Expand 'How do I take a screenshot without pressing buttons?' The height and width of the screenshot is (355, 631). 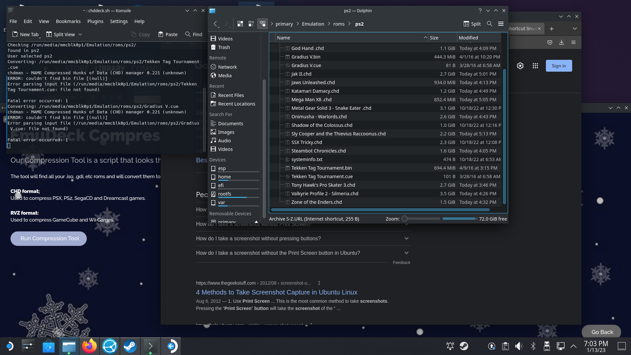click(406, 238)
